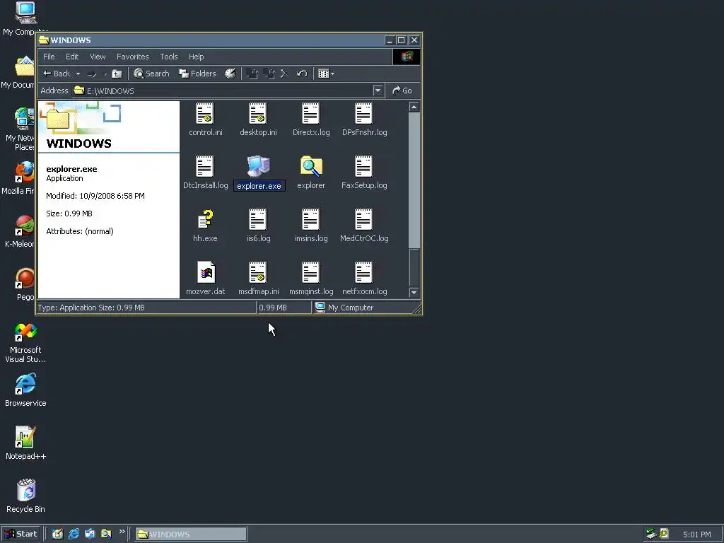Click the Start button
Image resolution: width=724 pixels, height=543 pixels.
coord(21,535)
